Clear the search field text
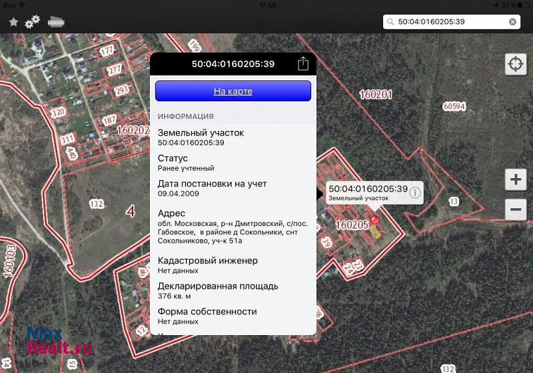Screen dimensions: 533x373 [512, 22]
